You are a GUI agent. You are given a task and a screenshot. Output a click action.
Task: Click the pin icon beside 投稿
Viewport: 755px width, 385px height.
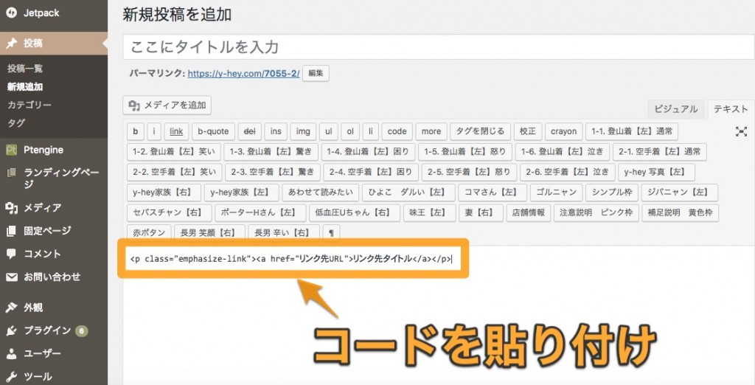coord(11,44)
